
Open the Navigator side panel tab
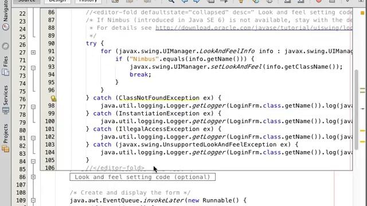(x=6, y=15)
